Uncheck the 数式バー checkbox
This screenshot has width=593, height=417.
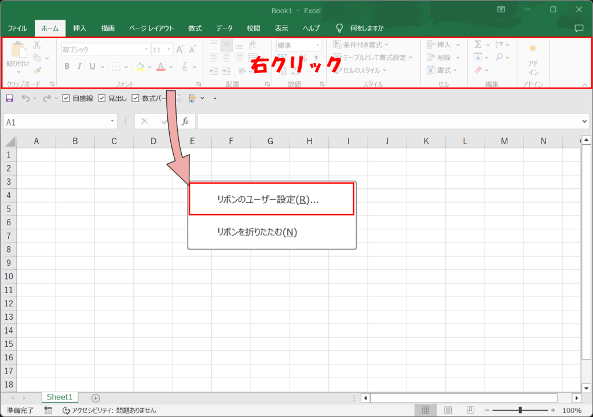[136, 98]
